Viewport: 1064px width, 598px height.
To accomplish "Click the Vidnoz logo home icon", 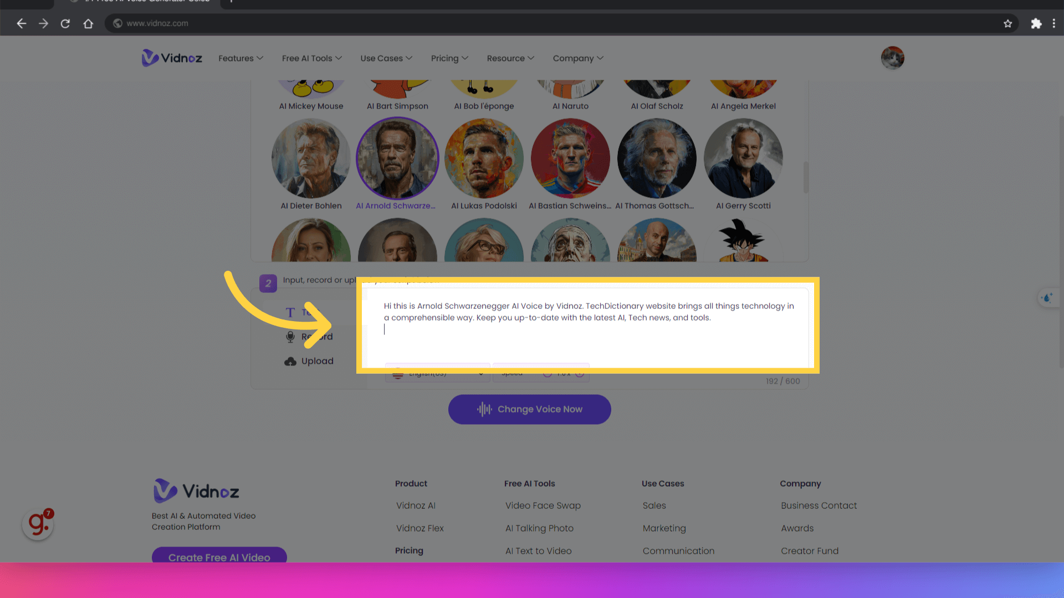I will coord(171,58).
